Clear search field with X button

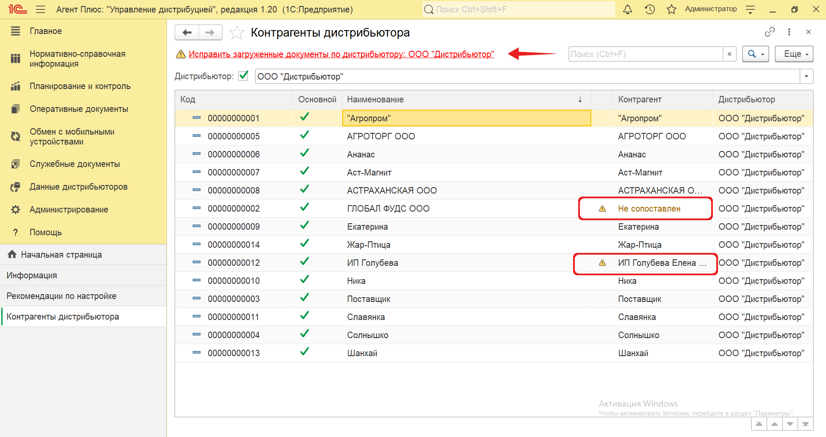[729, 54]
